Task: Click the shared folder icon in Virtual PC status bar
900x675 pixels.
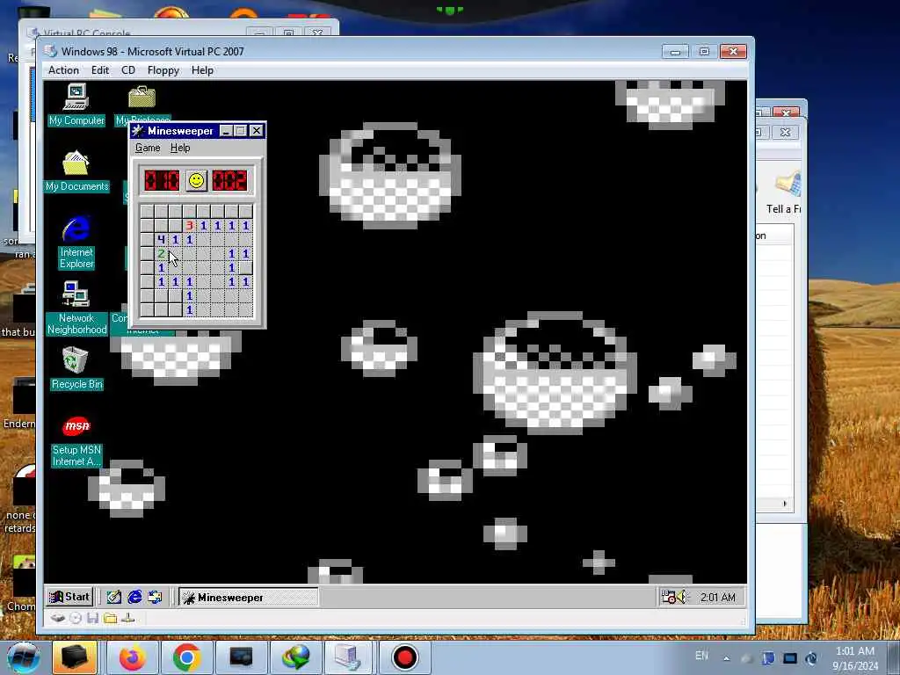Action: 110,618
